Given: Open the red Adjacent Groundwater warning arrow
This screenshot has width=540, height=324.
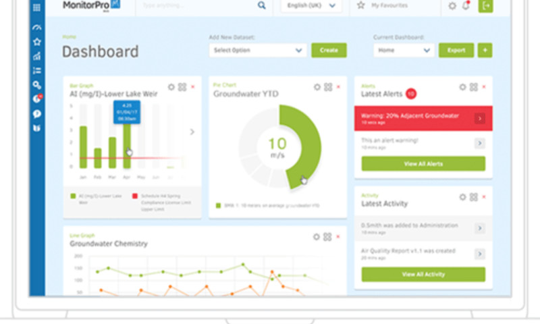Looking at the screenshot, I should [x=480, y=119].
